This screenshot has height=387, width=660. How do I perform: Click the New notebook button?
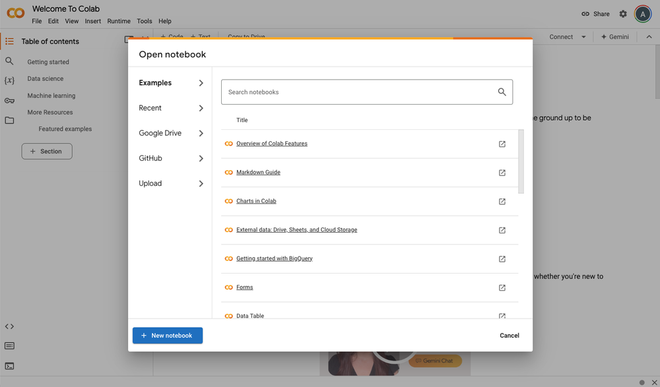[168, 336]
